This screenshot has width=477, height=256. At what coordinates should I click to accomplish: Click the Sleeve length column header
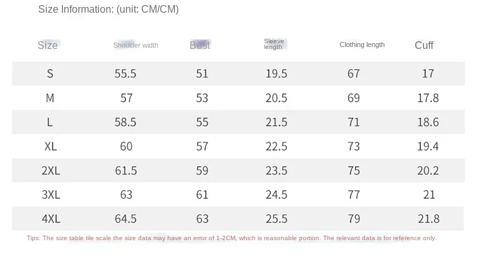click(x=273, y=44)
